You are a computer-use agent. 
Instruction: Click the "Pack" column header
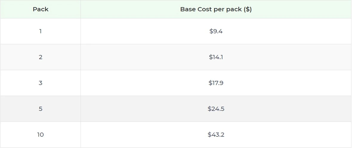pos(41,9)
